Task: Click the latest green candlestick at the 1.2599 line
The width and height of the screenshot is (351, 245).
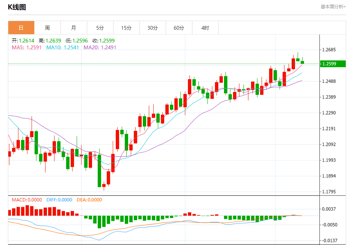Action: tap(302, 62)
